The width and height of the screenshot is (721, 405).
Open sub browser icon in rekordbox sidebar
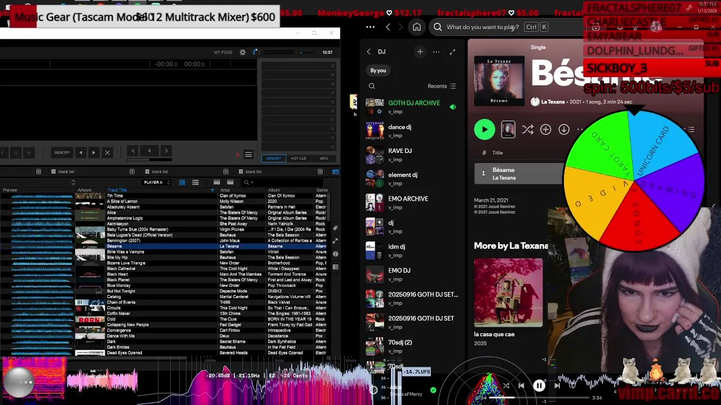pos(336,267)
